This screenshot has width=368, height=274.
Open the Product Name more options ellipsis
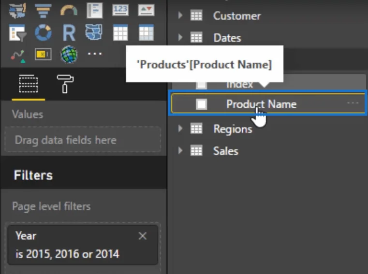tap(353, 103)
